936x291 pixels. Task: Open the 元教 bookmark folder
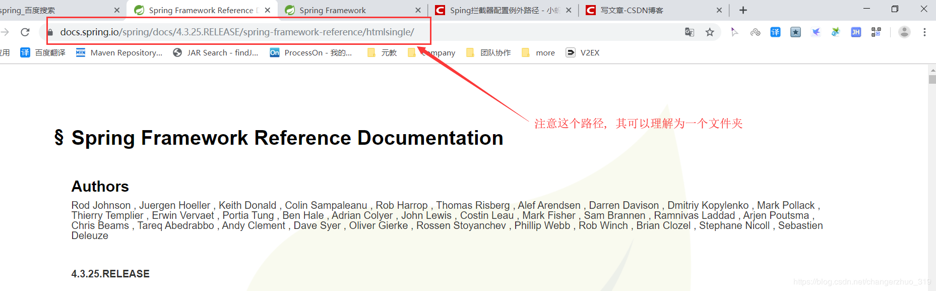382,52
